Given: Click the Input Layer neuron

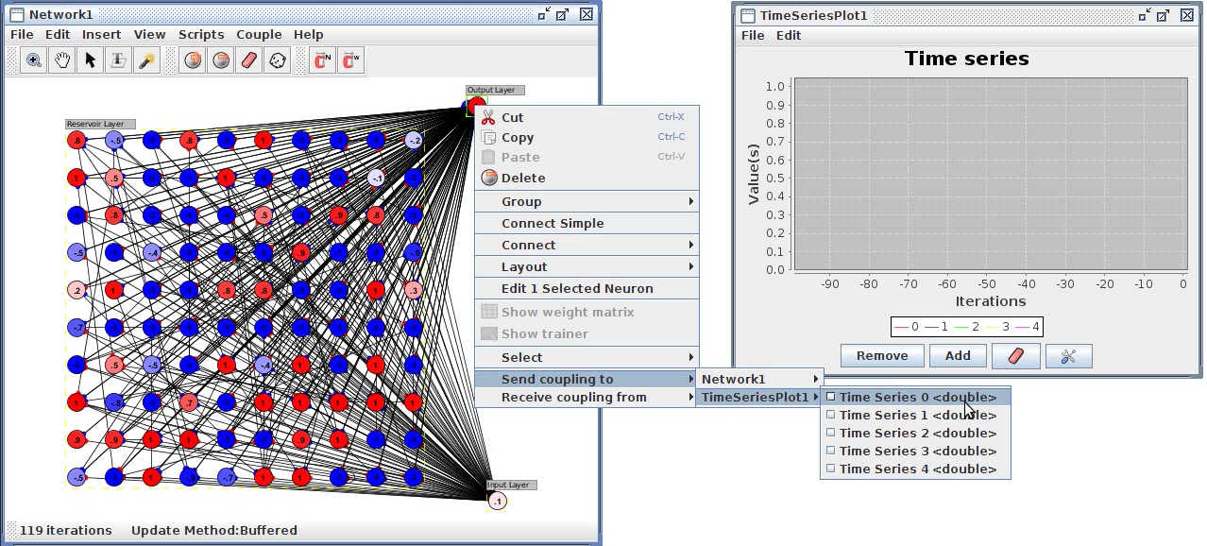Looking at the screenshot, I should [498, 501].
